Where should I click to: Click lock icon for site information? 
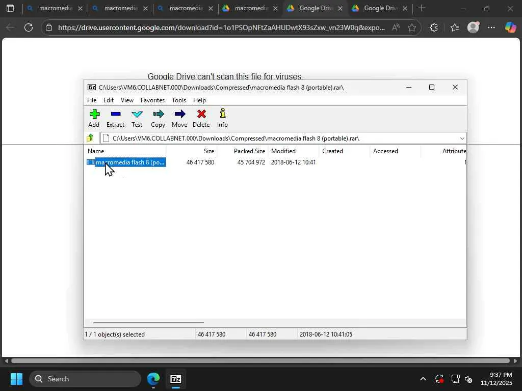pos(49,27)
